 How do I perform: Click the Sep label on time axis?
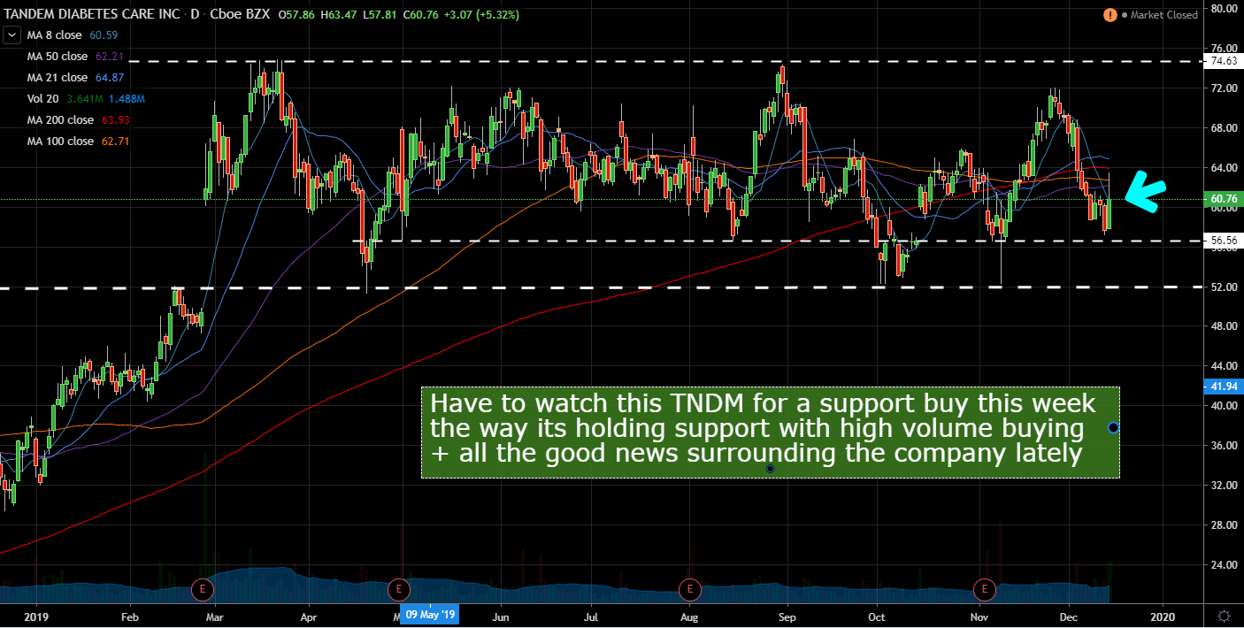[787, 616]
